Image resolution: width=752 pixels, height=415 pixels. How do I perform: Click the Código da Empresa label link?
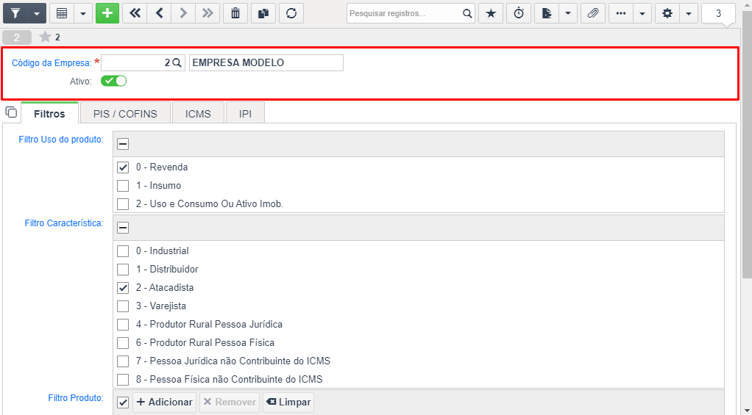(52, 62)
